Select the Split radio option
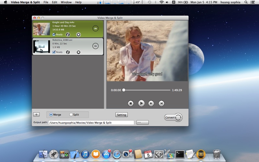 coord(71,115)
